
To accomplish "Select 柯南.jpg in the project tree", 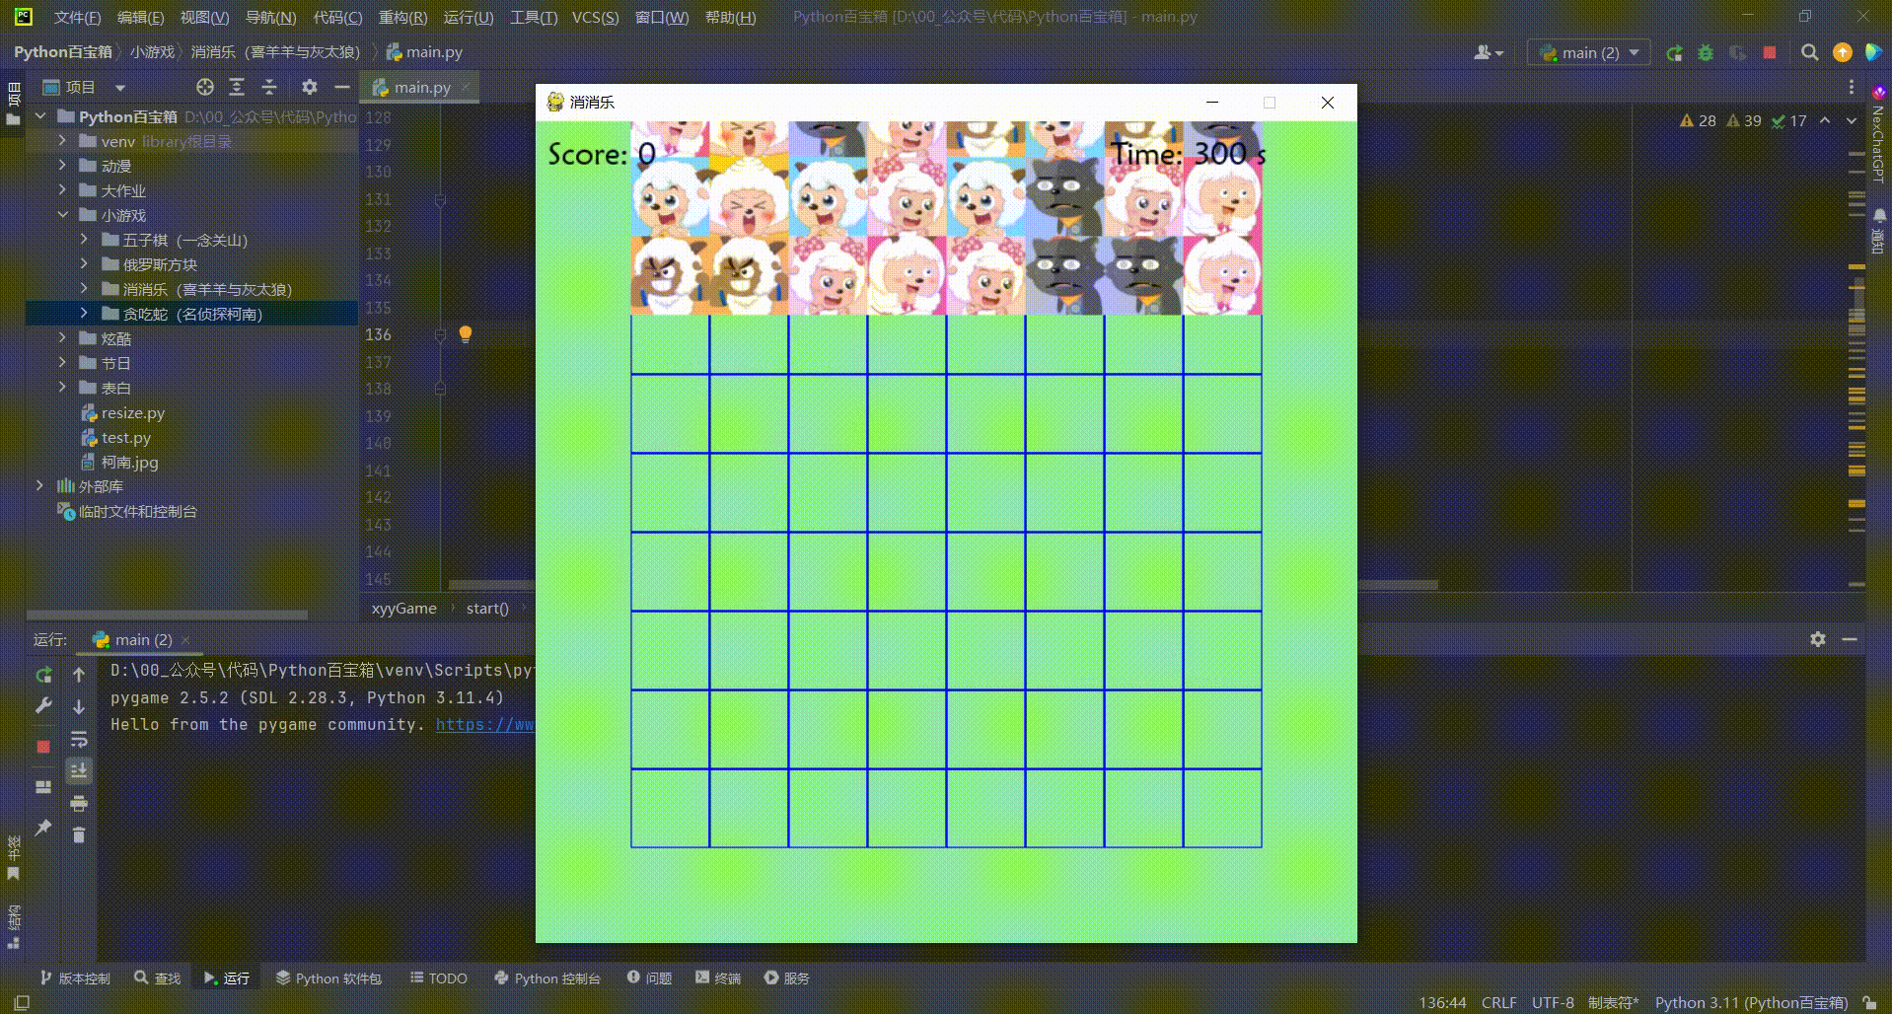I will pyautogui.click(x=129, y=463).
